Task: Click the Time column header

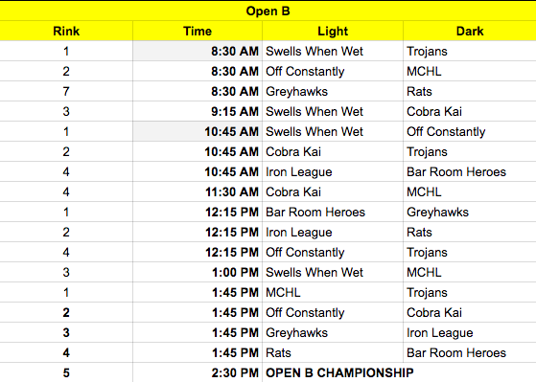Action: 198,31
